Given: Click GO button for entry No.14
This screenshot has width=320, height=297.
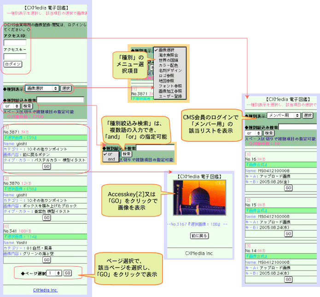Looking at the screenshot, I should [x=288, y=279].
